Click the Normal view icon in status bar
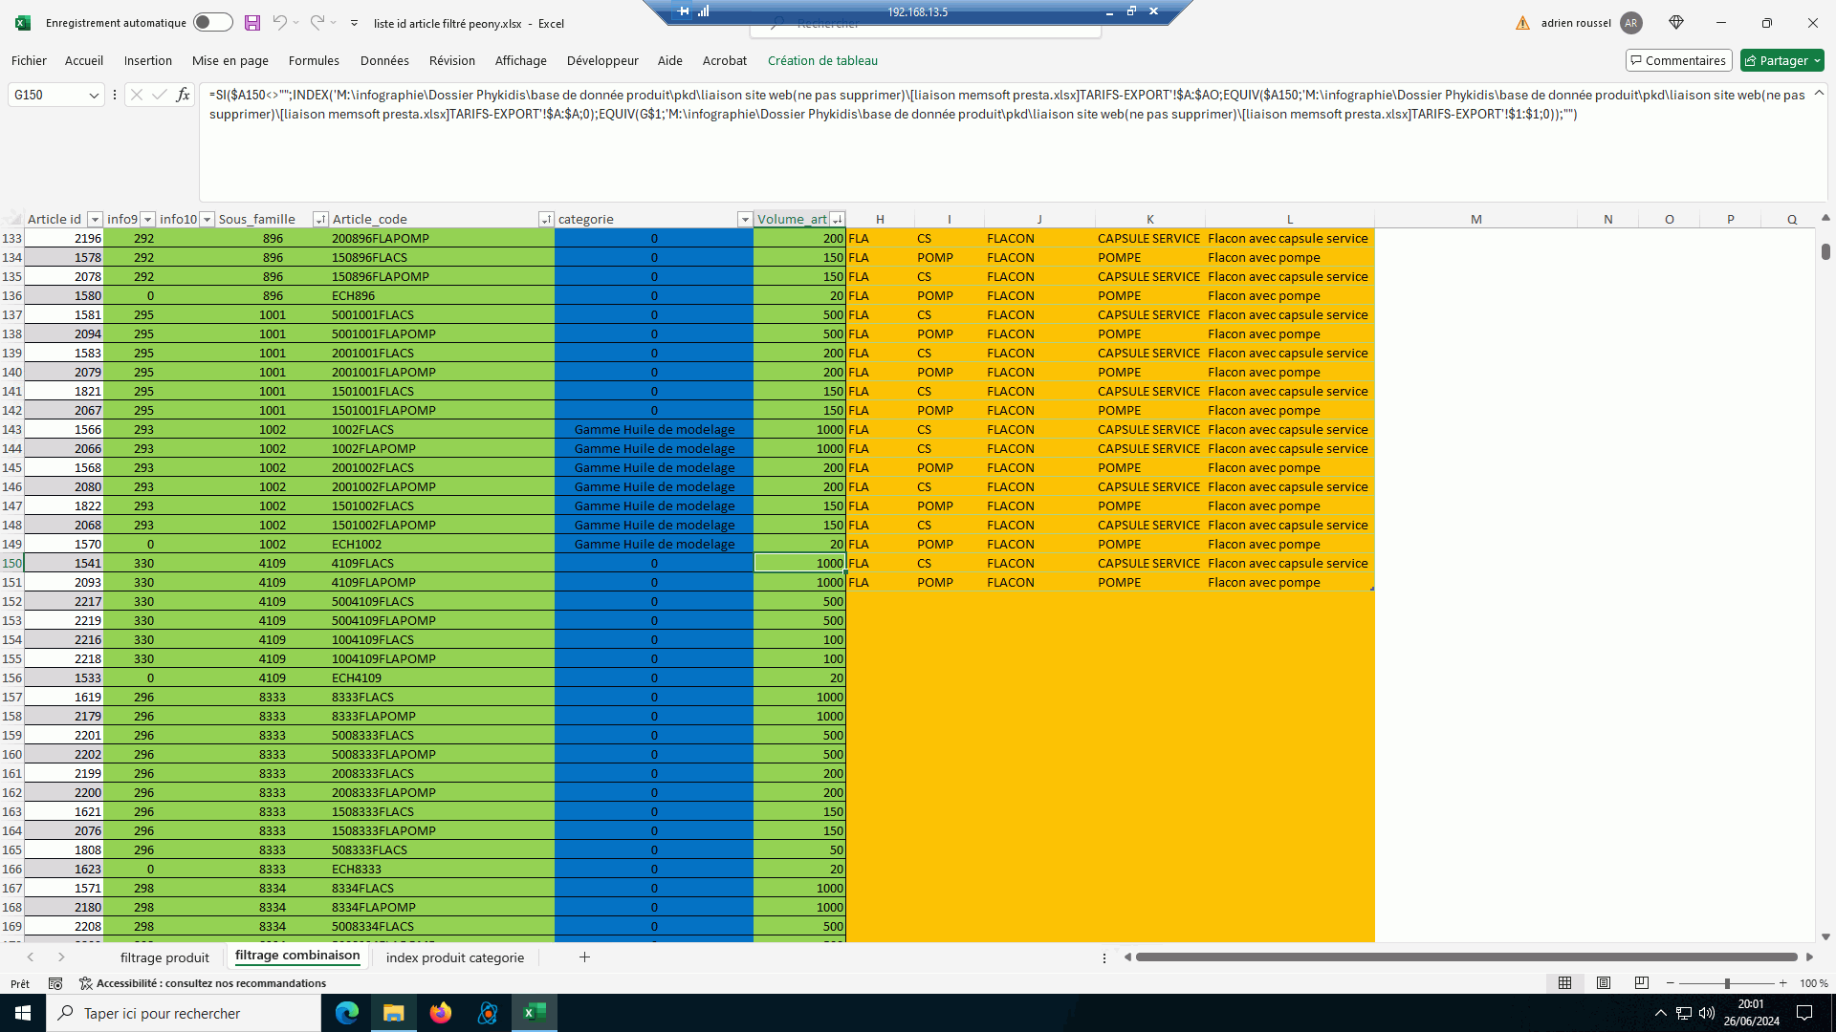 [1565, 983]
